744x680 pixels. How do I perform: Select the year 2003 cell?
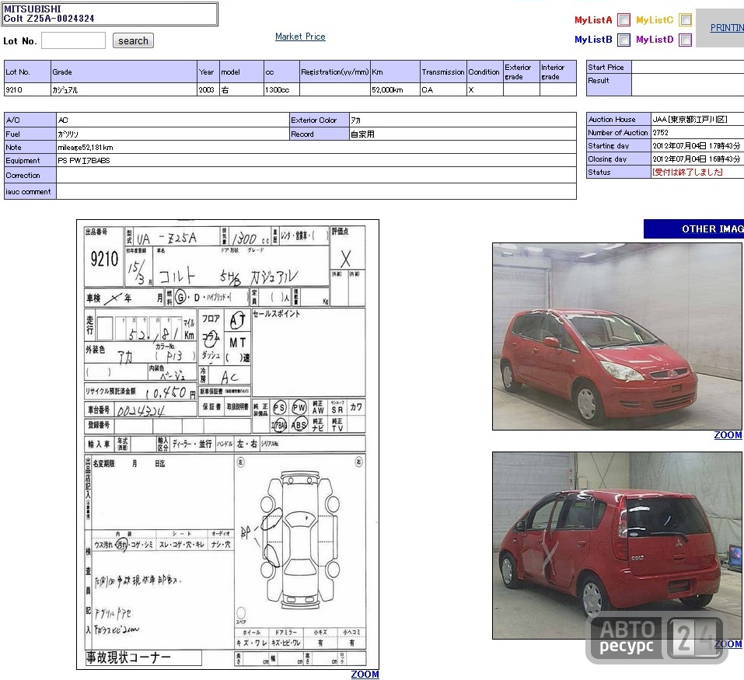tap(208, 89)
